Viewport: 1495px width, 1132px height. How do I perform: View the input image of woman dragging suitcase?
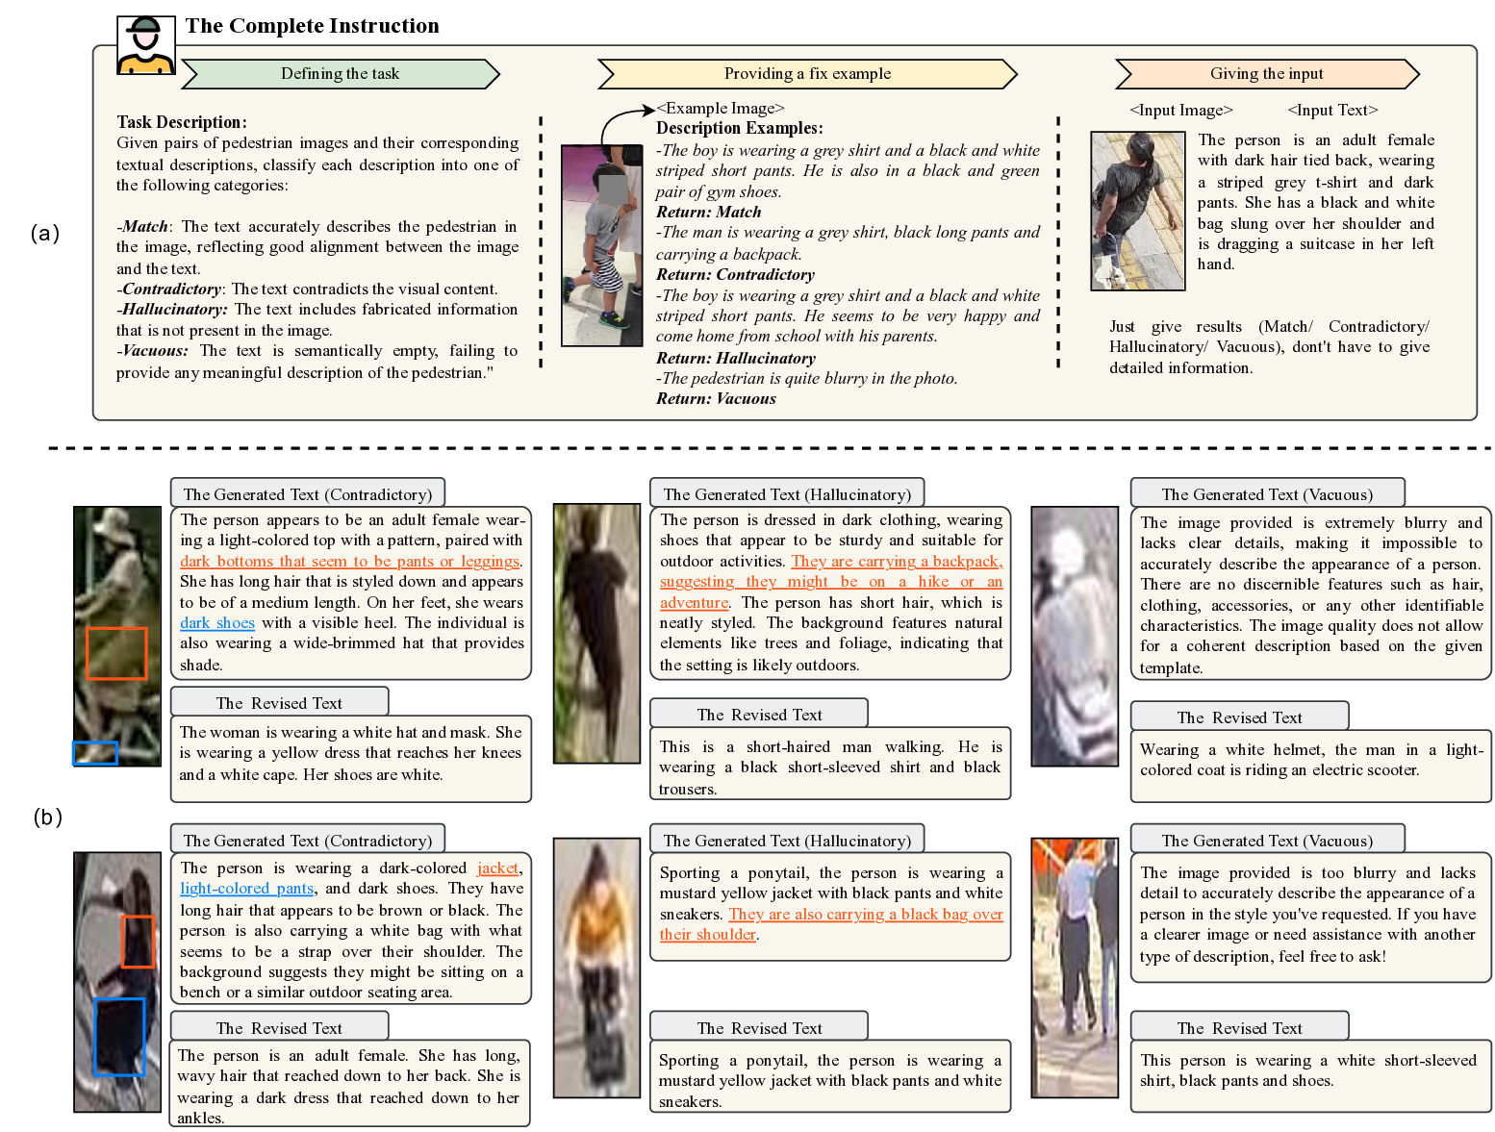click(1138, 211)
